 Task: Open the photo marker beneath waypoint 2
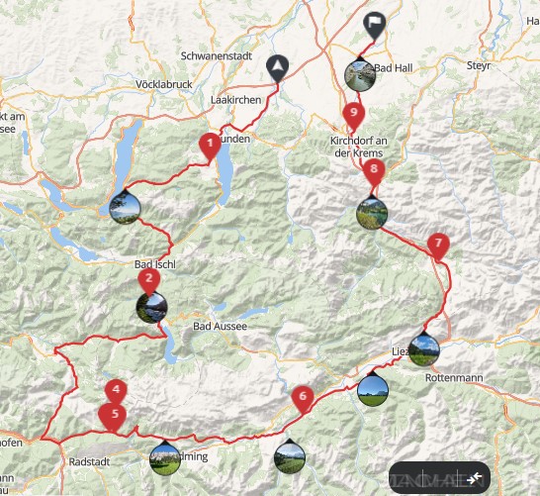click(152, 307)
